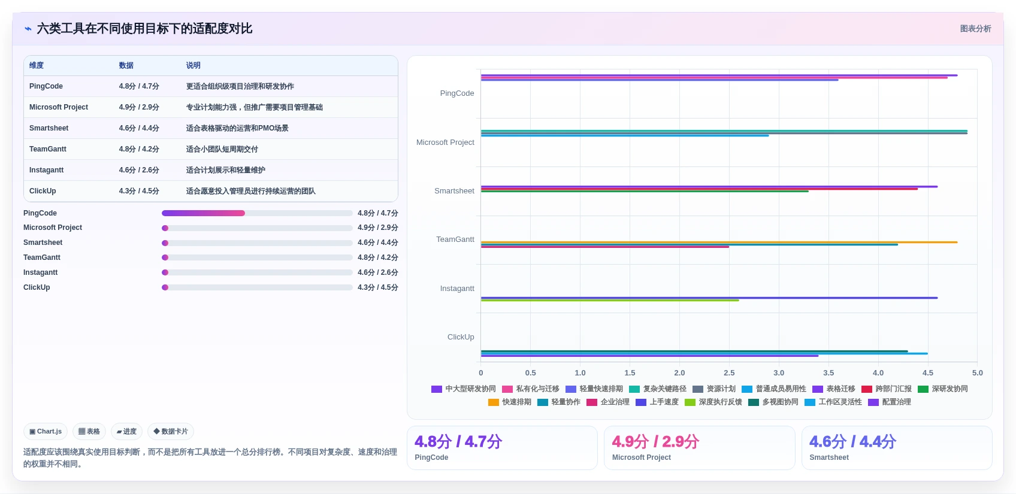Toggle the 资源计划 legend item

tap(714, 389)
